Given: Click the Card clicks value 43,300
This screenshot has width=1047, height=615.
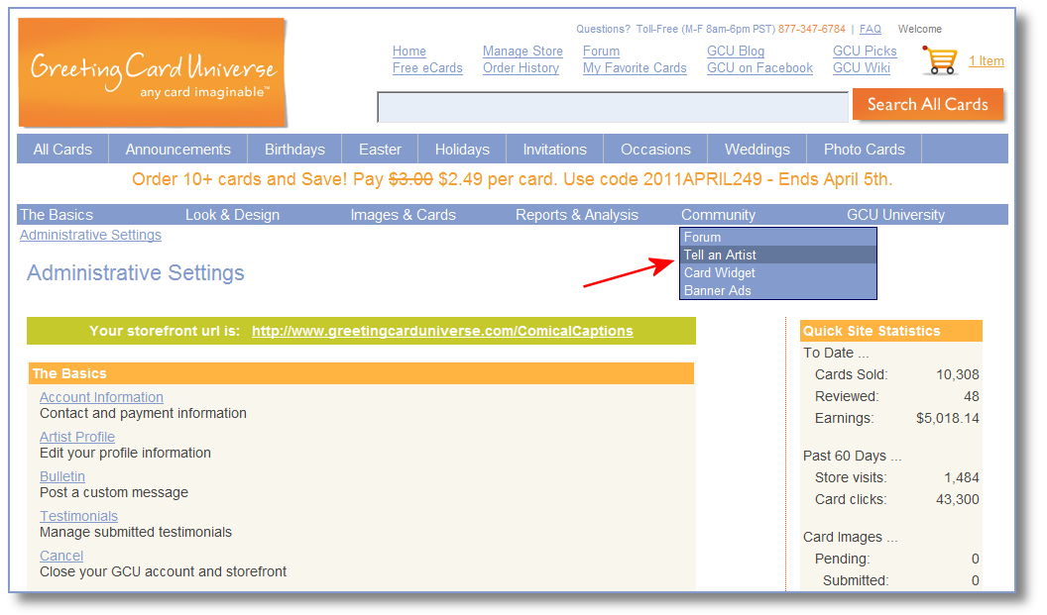Looking at the screenshot, I should tap(958, 499).
